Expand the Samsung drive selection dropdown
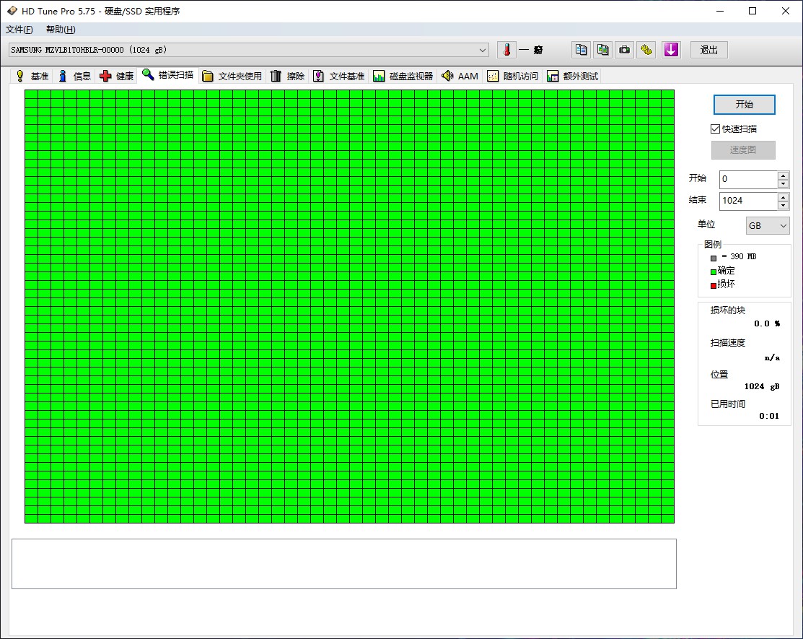The image size is (803, 639). point(483,50)
